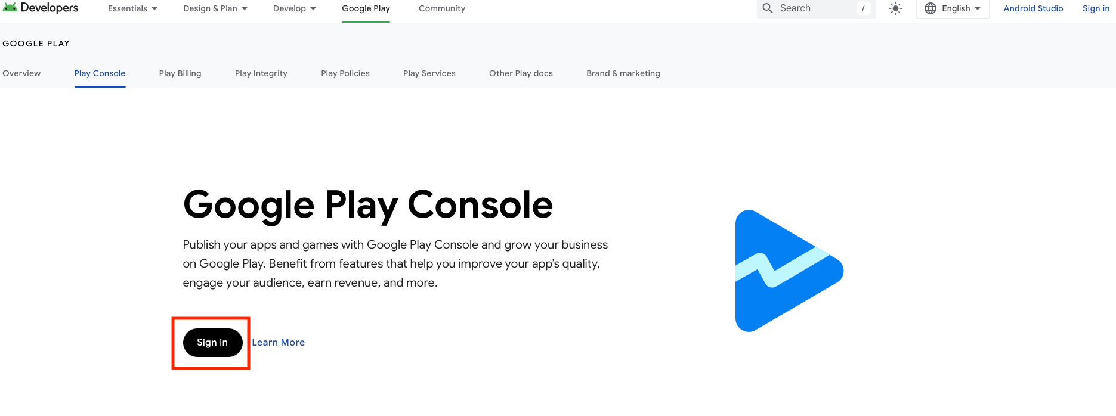Open the Community nav item
This screenshot has height=416, width=1116.
(442, 8)
